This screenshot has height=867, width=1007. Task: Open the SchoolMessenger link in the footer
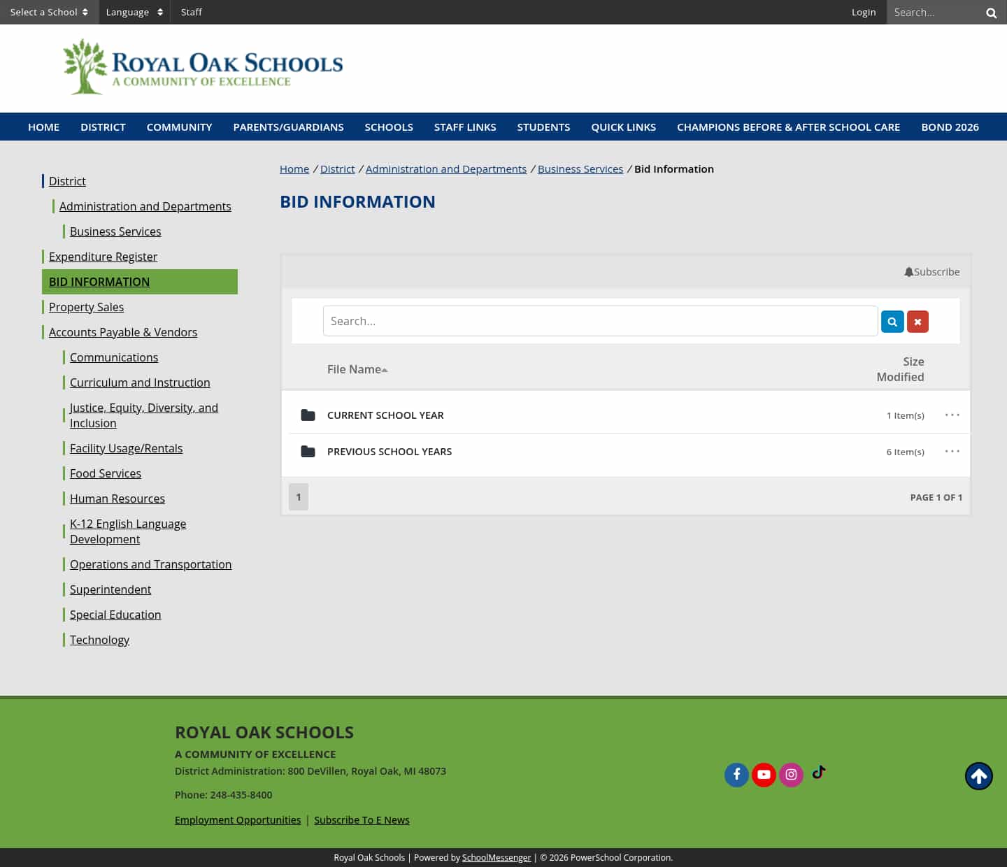497,857
